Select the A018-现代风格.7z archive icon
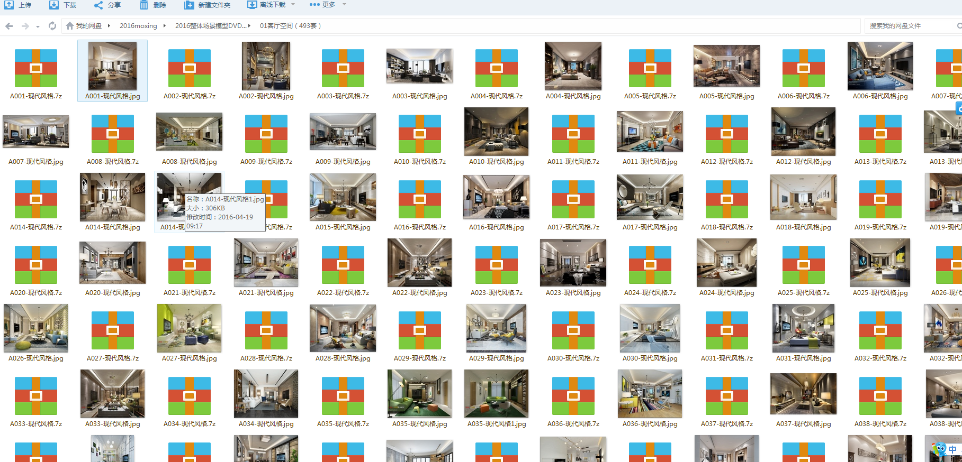Screen dimensions: 962x462 point(727,199)
